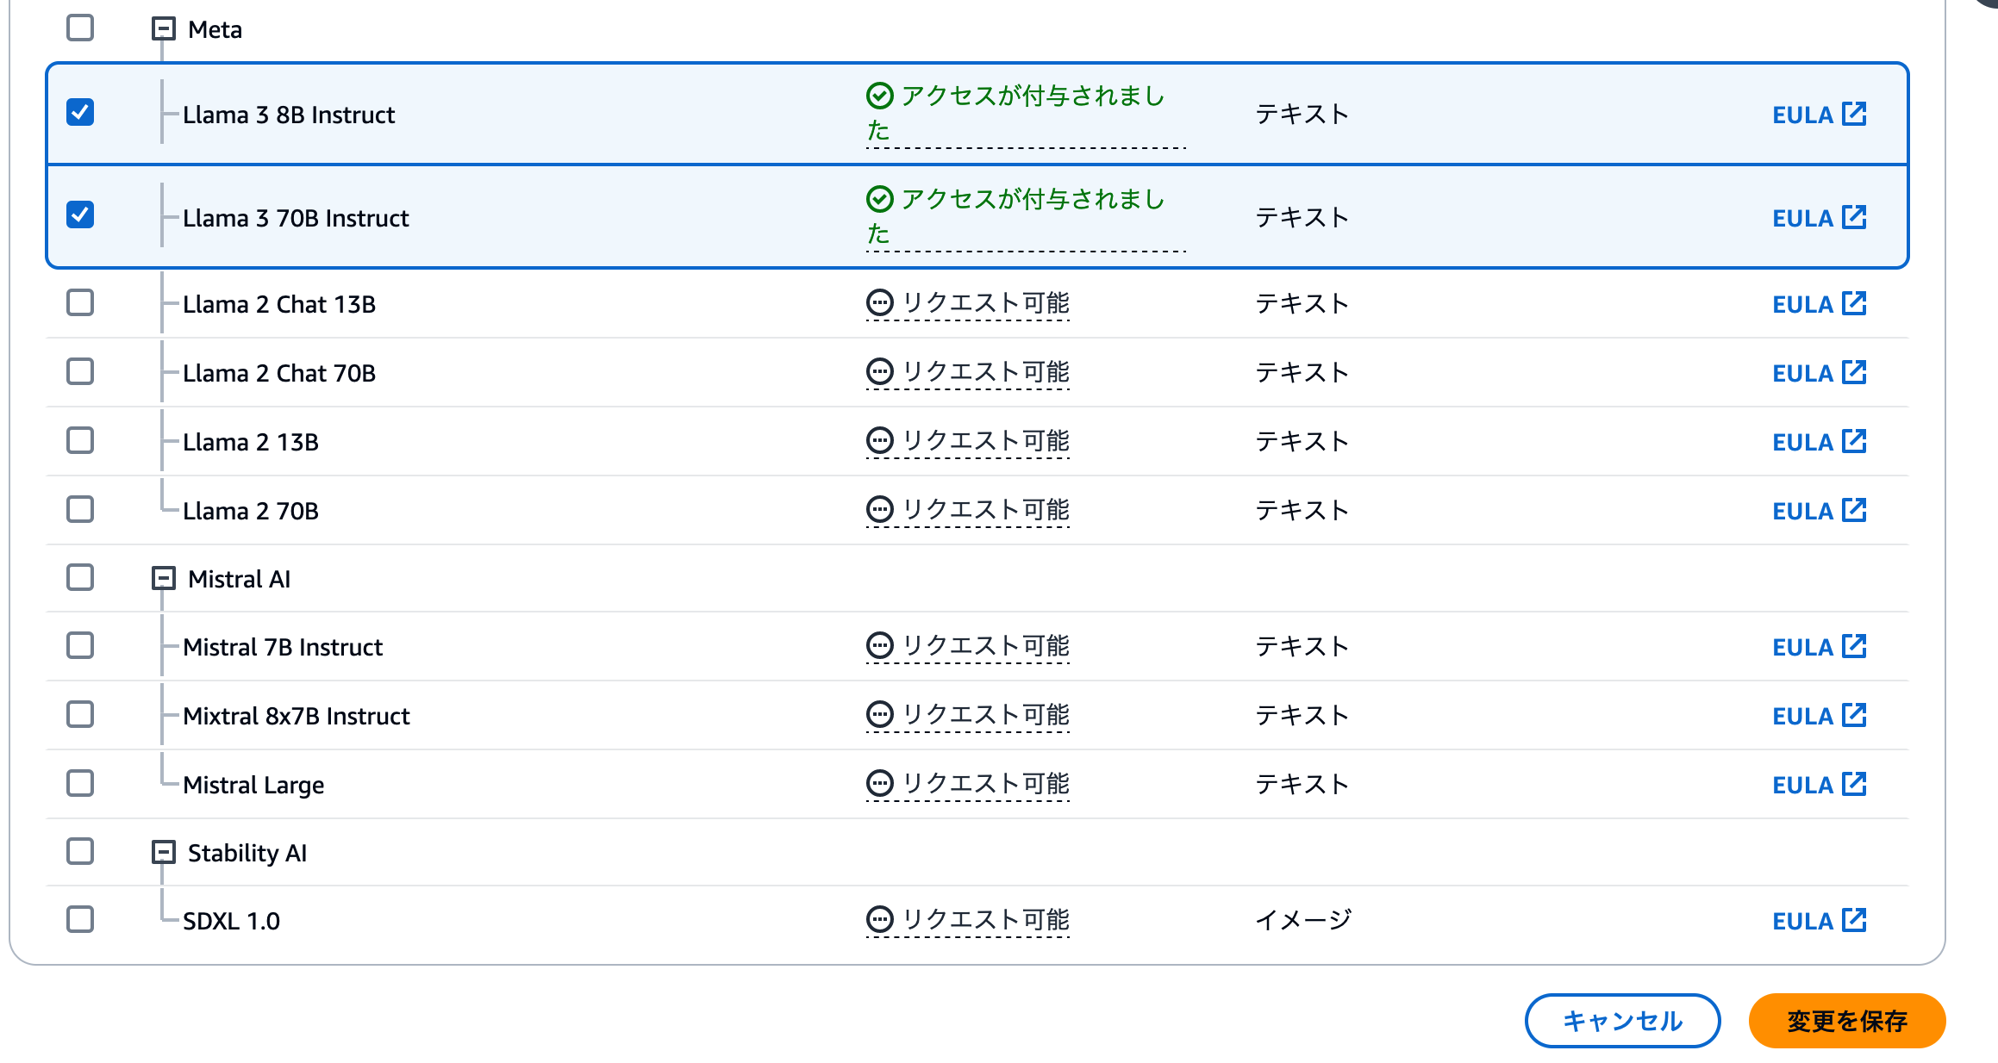Open EULA for Llama 3 70B Instruct
The height and width of the screenshot is (1063, 1998).
coord(1819,217)
